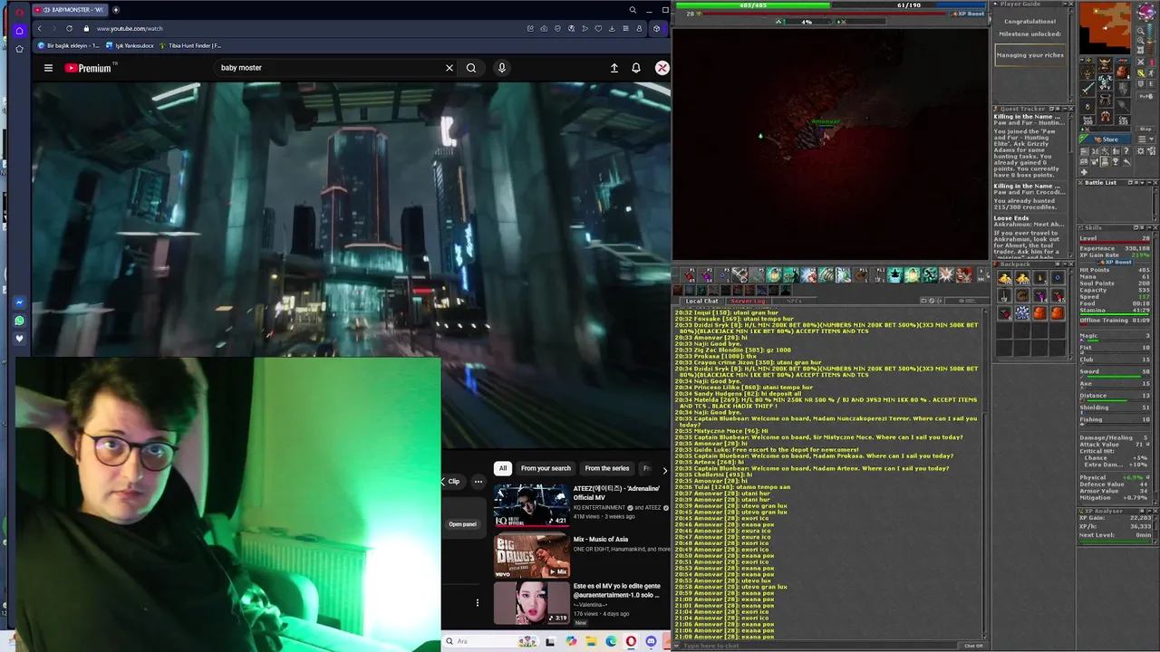Image resolution: width=1160 pixels, height=652 pixels.
Task: Click Windows taskbar search 'Ara' field
Action: (490, 641)
